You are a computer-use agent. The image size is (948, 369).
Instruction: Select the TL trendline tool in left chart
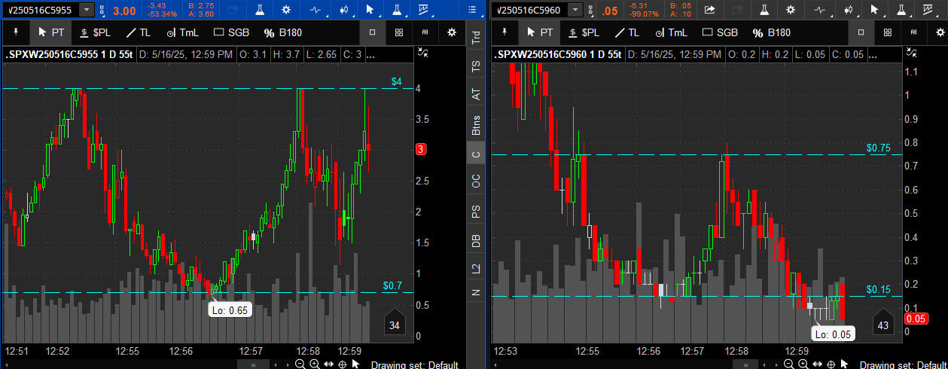tap(140, 32)
